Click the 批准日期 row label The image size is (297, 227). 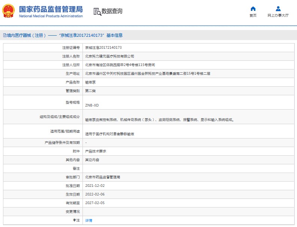73,186
